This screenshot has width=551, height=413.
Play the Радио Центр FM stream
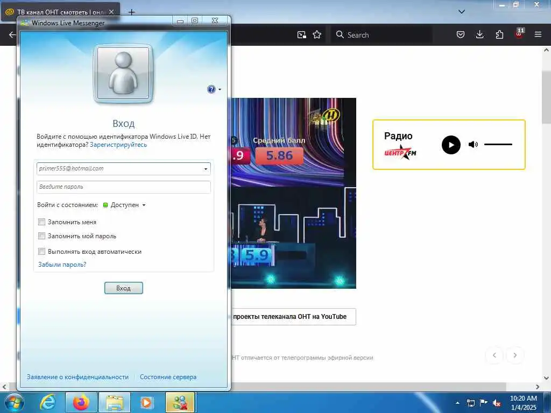point(451,145)
